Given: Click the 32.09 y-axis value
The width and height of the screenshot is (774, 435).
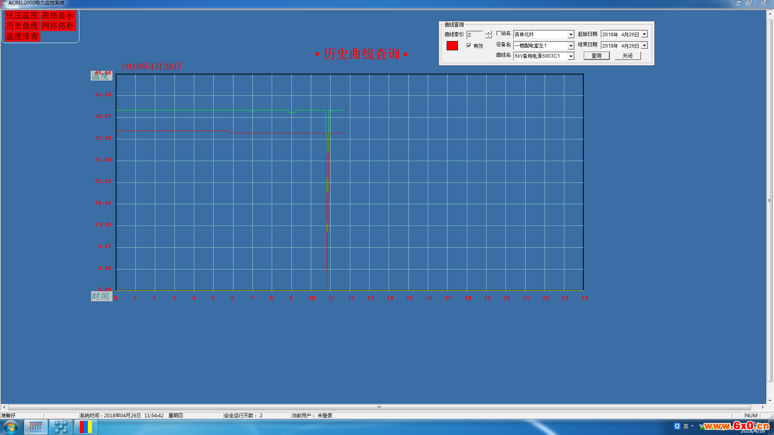Looking at the screenshot, I should 103,138.
